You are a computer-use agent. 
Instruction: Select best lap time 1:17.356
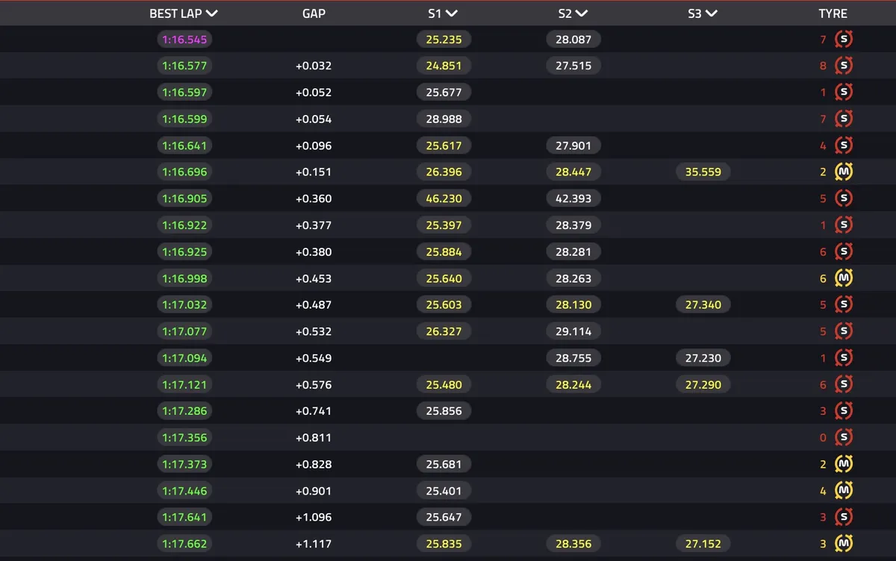[x=184, y=437]
